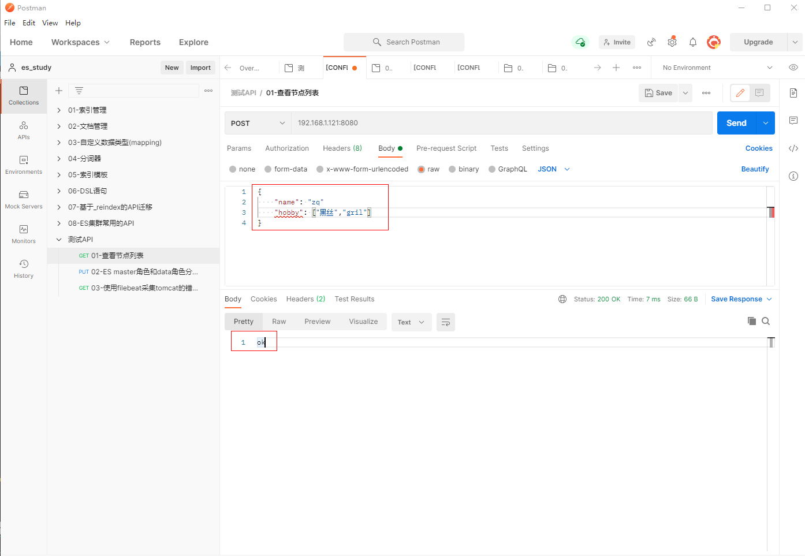
Task: Open the Monitors sidebar panel
Action: 24,234
